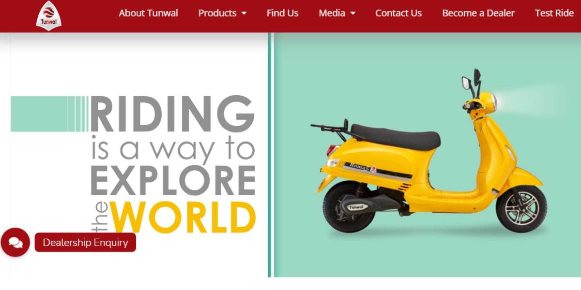Screen dimensions: 581x290
Task: Click the Become a Dealer link
Action: point(478,13)
